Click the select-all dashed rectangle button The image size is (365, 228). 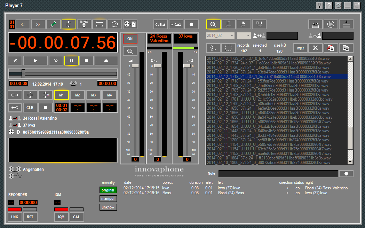point(228,48)
